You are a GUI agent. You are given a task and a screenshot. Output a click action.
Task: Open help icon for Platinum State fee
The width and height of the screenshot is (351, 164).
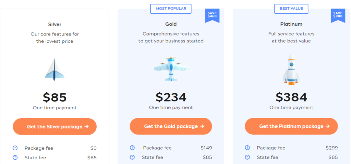tap(247, 157)
